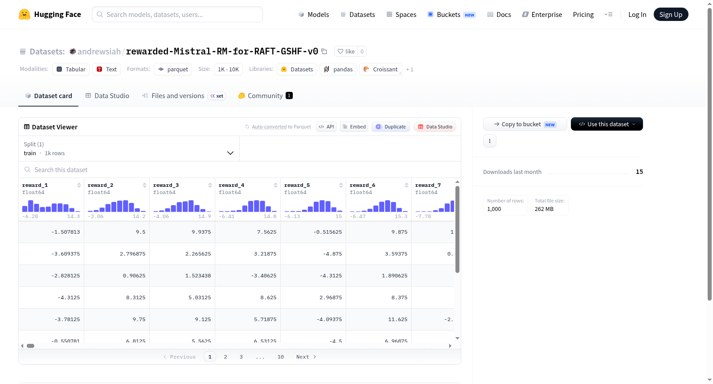Click the heart like icon
713x384 pixels.
click(340, 51)
